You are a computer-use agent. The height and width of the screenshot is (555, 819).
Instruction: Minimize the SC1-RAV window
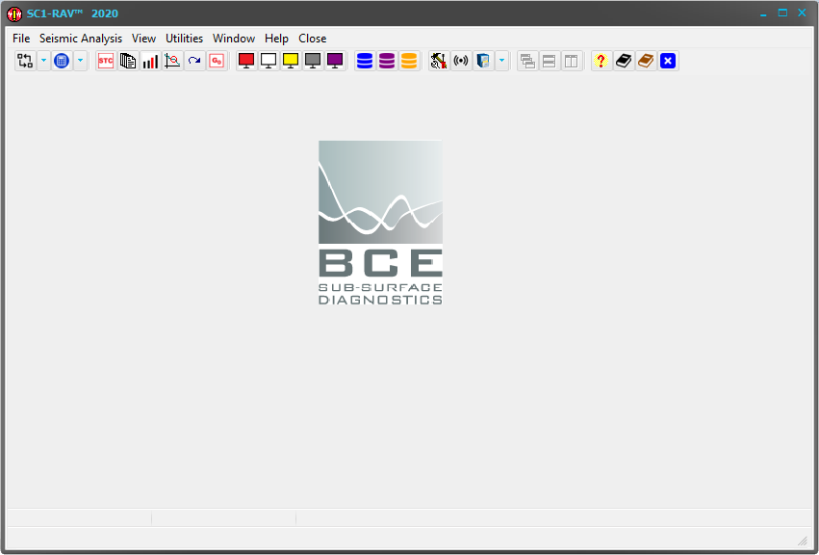[x=763, y=13]
